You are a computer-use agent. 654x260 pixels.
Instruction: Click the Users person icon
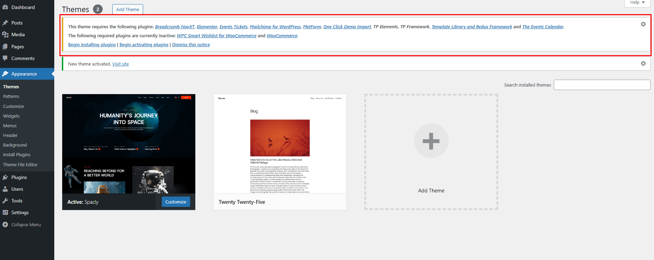click(x=5, y=189)
